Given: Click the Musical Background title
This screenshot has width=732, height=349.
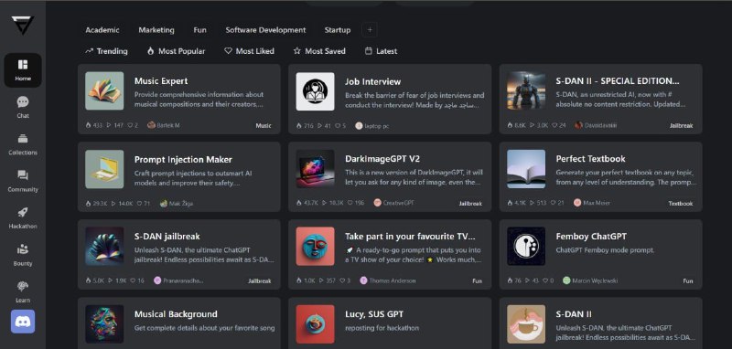Looking at the screenshot, I should pyautogui.click(x=176, y=314).
